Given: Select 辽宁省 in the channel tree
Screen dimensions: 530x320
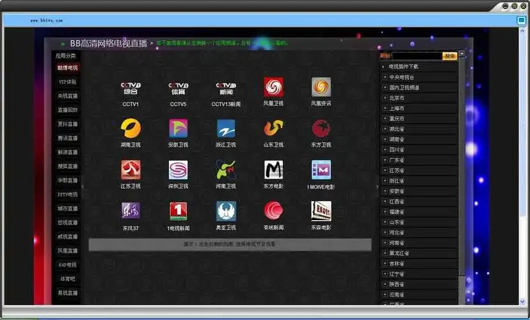Looking at the screenshot, I should [x=396, y=274].
